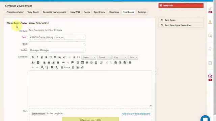Click the user profile icon in right bar
The height and width of the screenshot is (121, 216).
pos(210,22)
